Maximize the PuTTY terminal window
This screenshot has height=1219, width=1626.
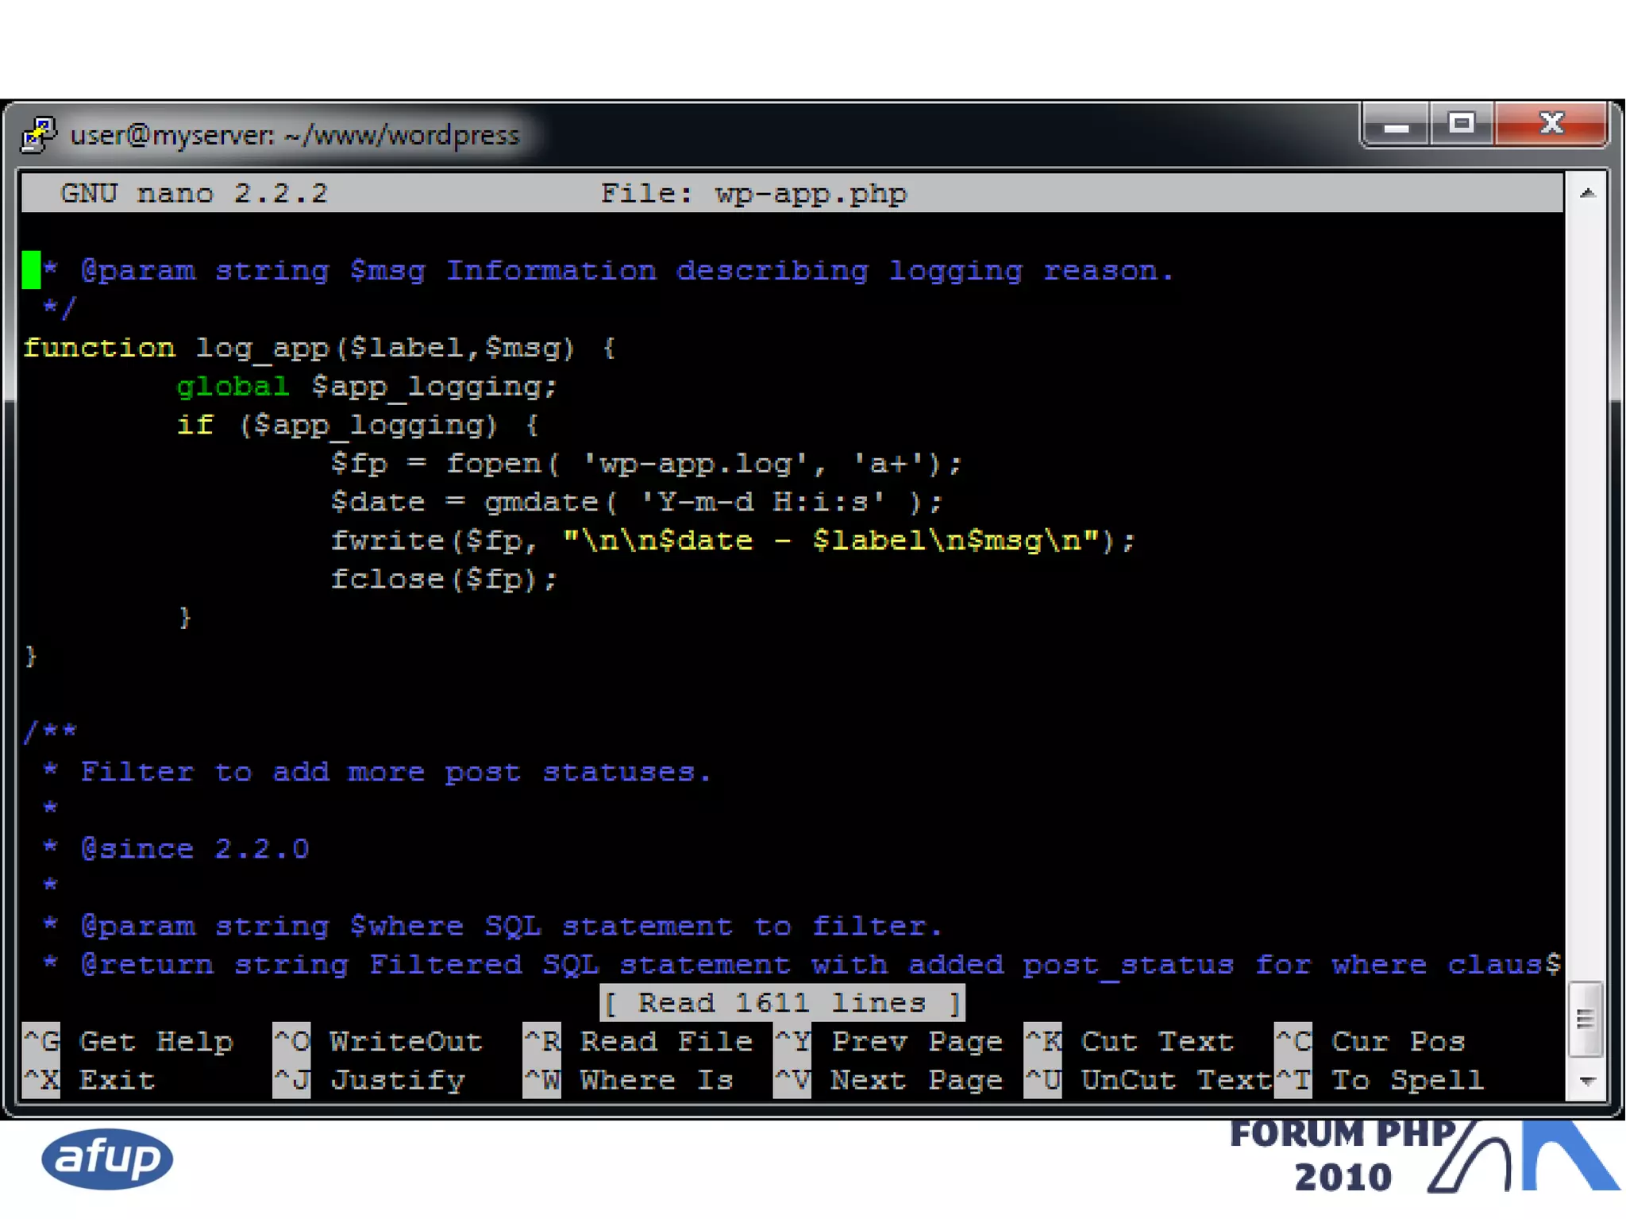pos(1461,124)
